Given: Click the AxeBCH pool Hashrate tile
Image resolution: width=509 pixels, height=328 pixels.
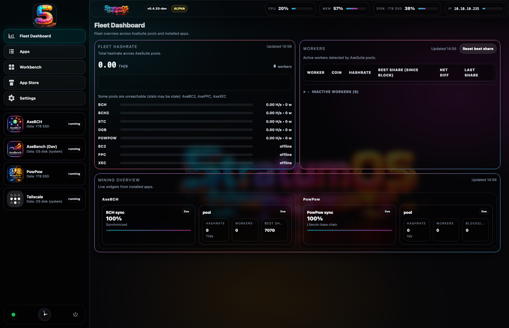Looking at the screenshot, I should tap(215, 230).
